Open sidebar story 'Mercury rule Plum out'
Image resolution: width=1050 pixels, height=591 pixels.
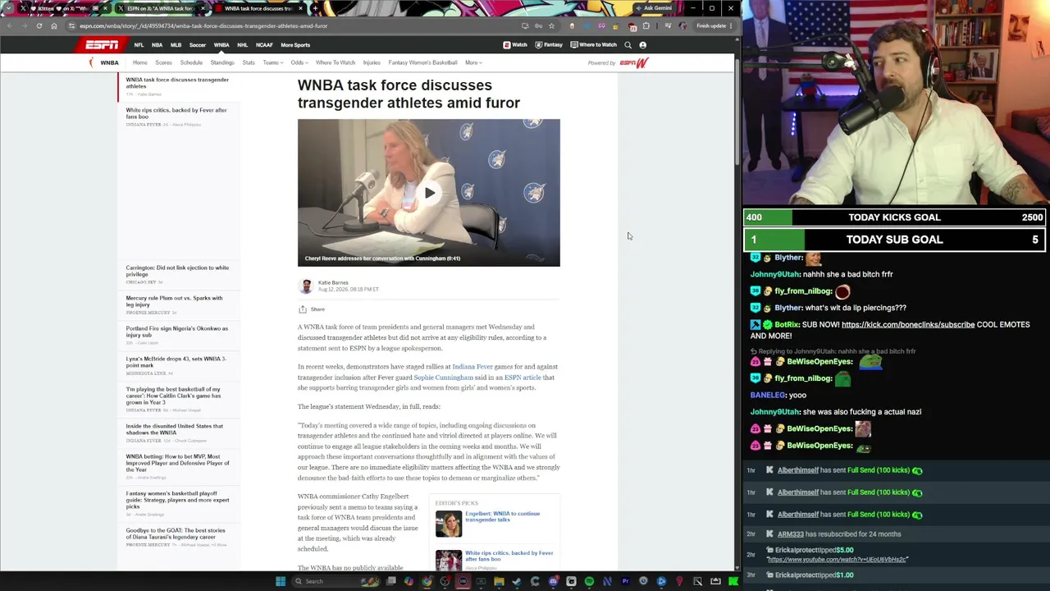tap(174, 301)
